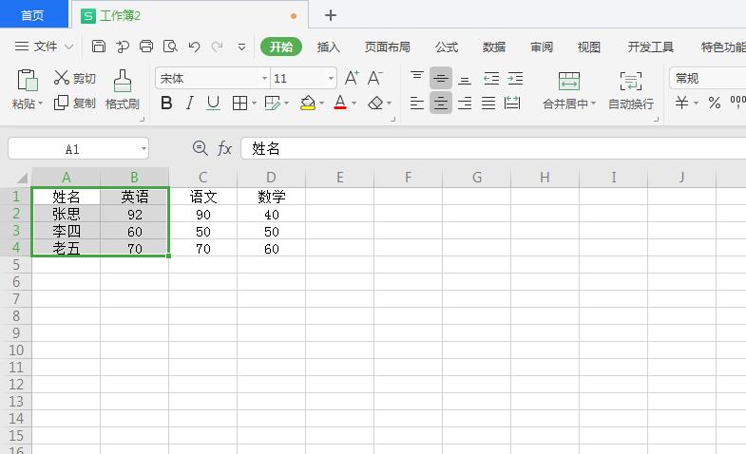This screenshot has height=454, width=746.
Task: Add a new tab with plus button
Action: [x=331, y=15]
